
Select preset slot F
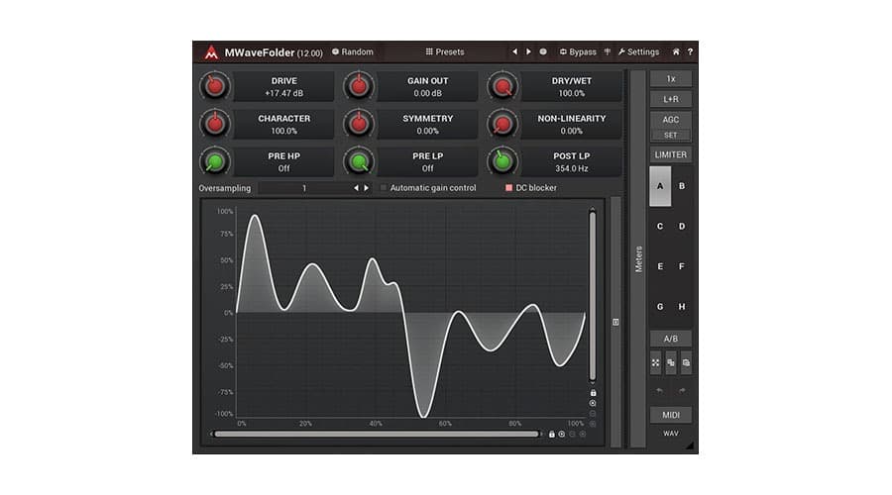682,266
